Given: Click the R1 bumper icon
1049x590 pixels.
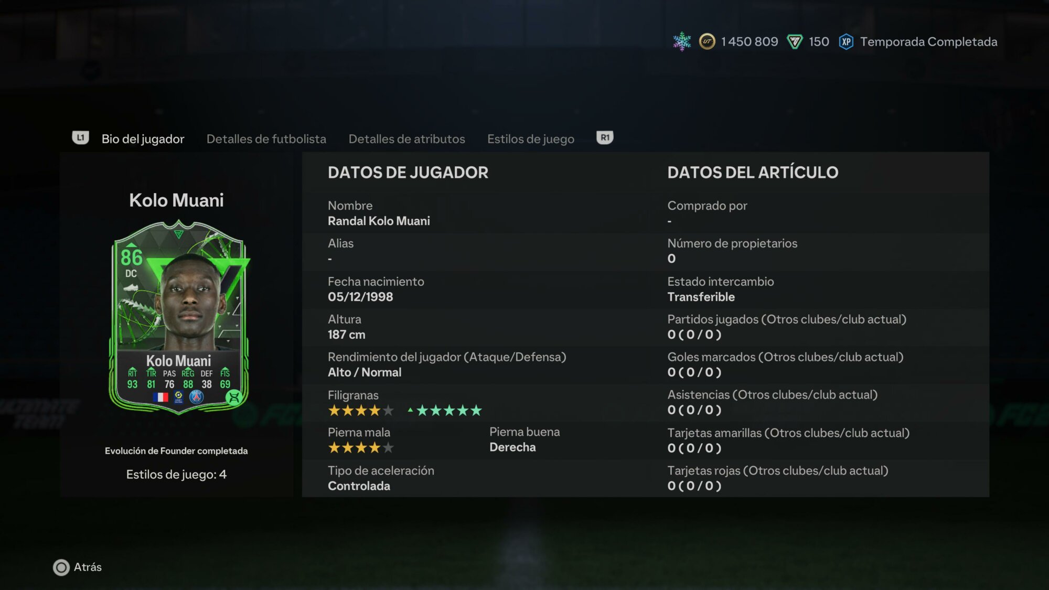Looking at the screenshot, I should point(605,138).
